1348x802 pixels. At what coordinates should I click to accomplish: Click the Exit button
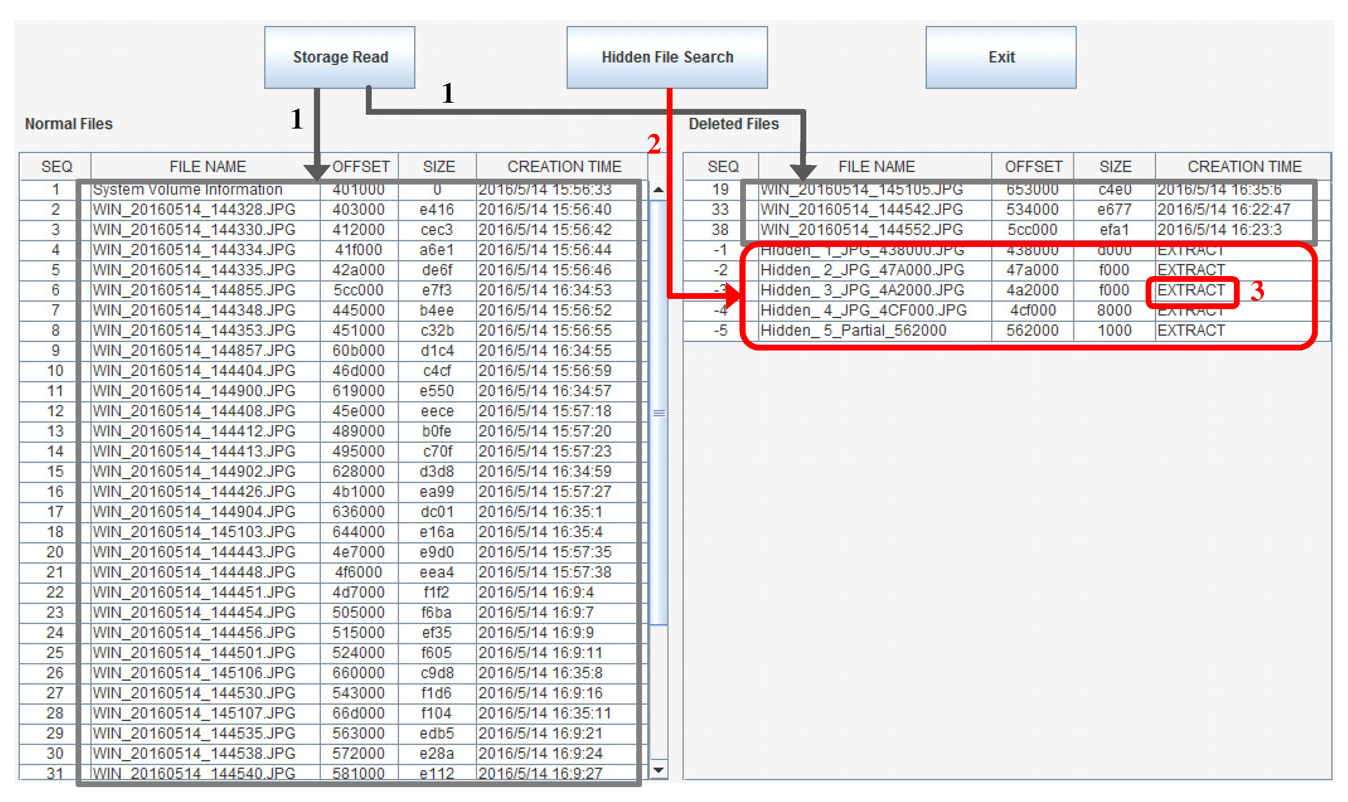click(x=1000, y=57)
